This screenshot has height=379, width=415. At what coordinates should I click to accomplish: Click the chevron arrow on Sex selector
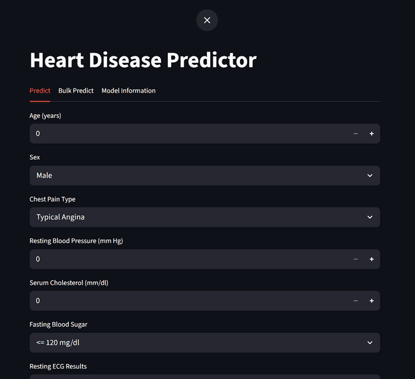[370, 176]
